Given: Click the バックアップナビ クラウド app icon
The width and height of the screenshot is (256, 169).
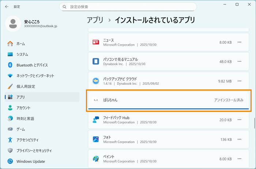Looking at the screenshot, I should 96,81.
